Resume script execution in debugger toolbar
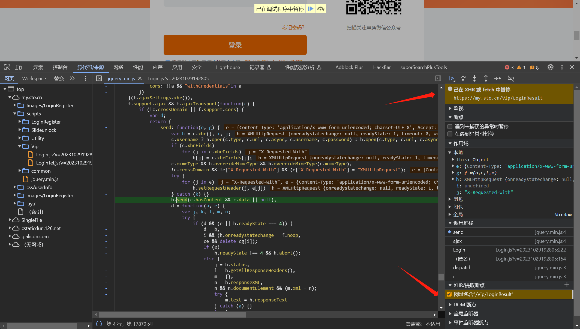 pos(452,79)
